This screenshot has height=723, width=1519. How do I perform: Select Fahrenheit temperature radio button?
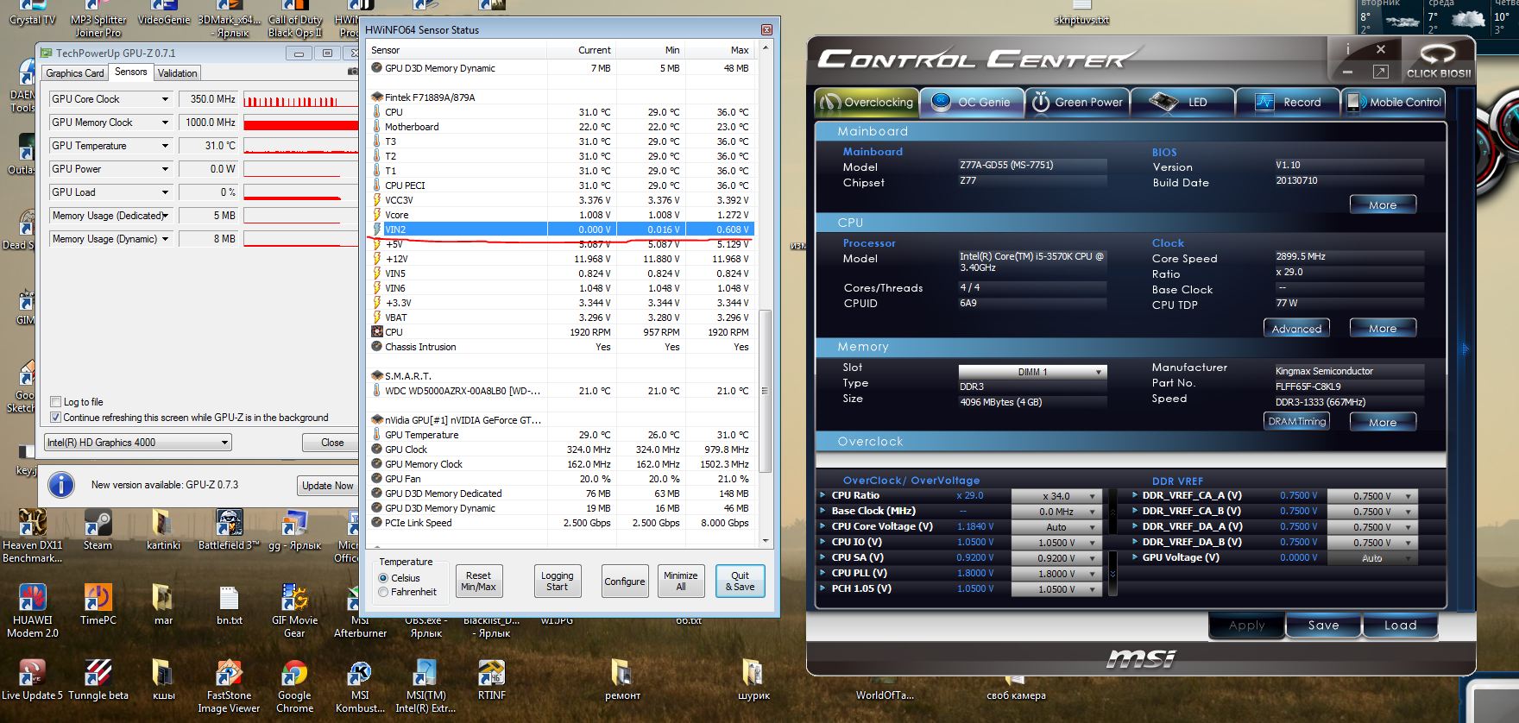[384, 592]
